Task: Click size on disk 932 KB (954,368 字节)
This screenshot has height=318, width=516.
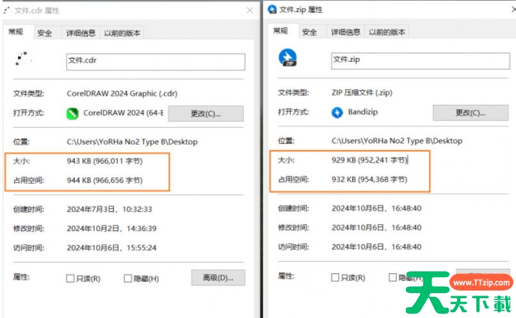Action: (x=369, y=179)
